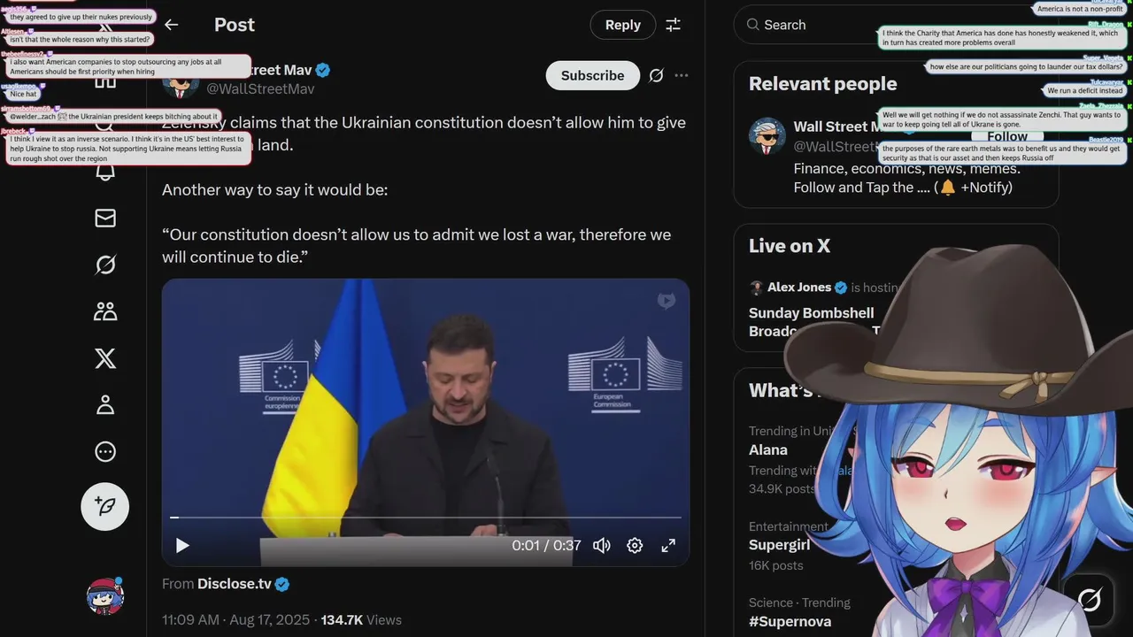The height and width of the screenshot is (637, 1133).
Task: Expand the More circle-dots sidebar menu
Action: [105, 452]
